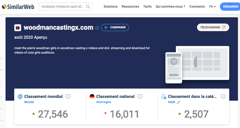Open the FR language dropdown
Screen dimensions: 240x128
(x=212, y=7)
